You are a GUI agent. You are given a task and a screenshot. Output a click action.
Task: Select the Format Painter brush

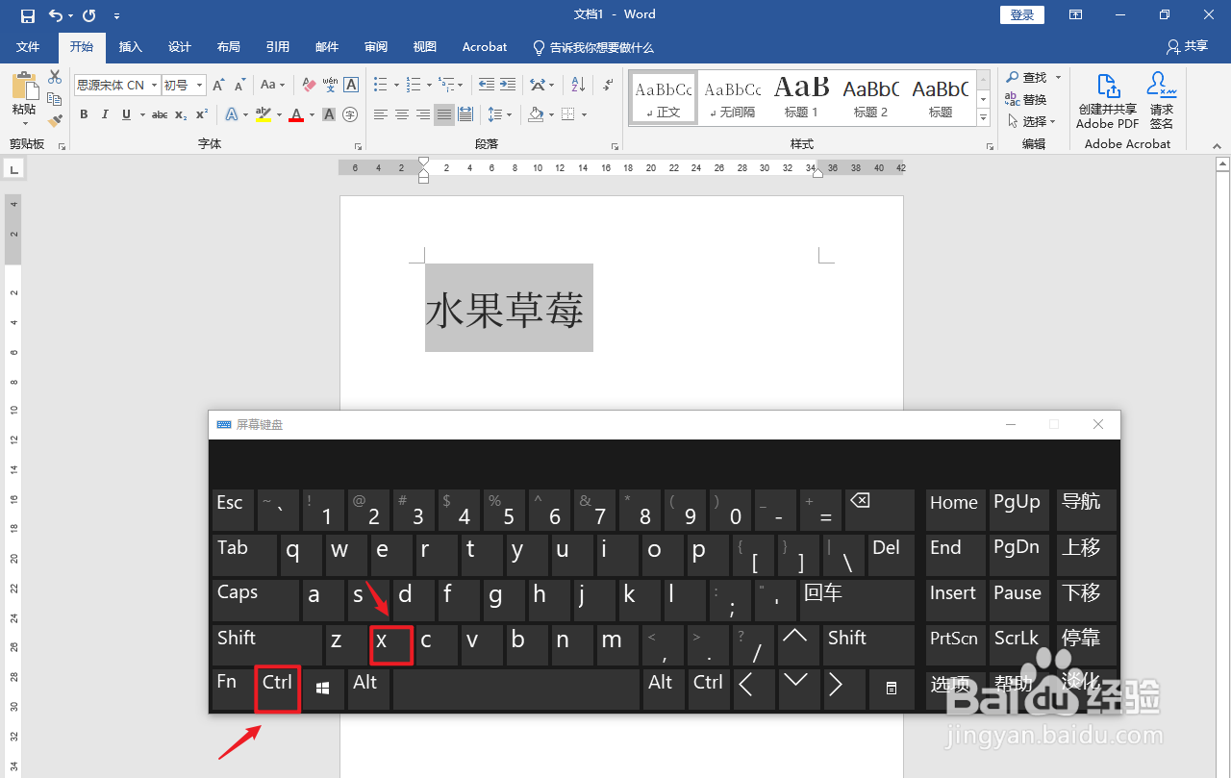click(55, 120)
